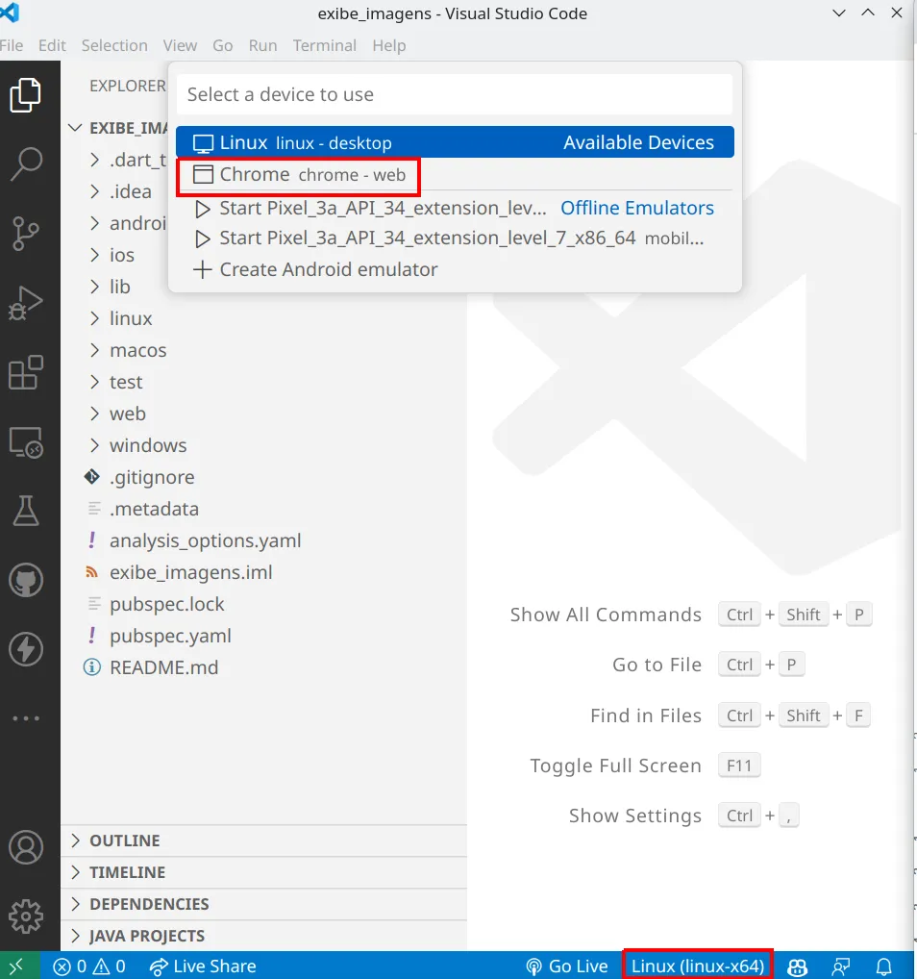Expand the JAVA PROJECTS section
Viewport: 917px width, 979px height.
tap(264, 936)
